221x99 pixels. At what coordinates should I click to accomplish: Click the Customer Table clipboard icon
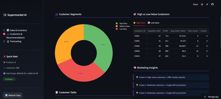pos(57,92)
